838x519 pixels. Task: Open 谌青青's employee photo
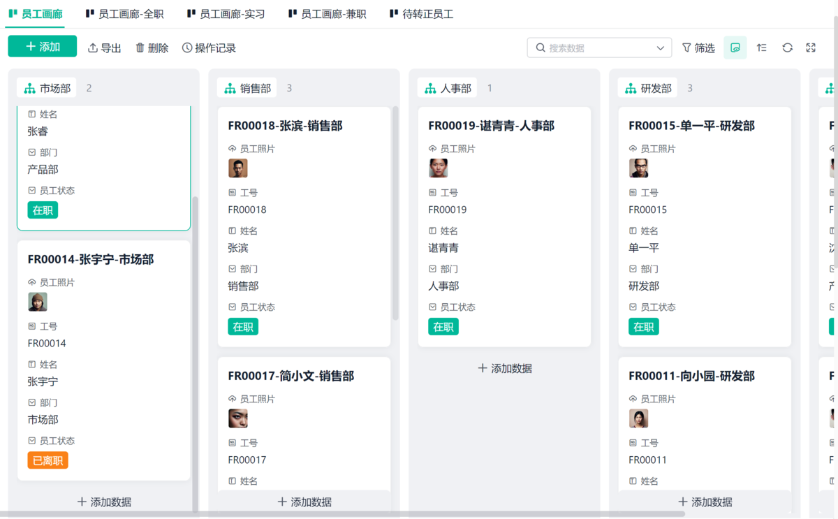(439, 168)
